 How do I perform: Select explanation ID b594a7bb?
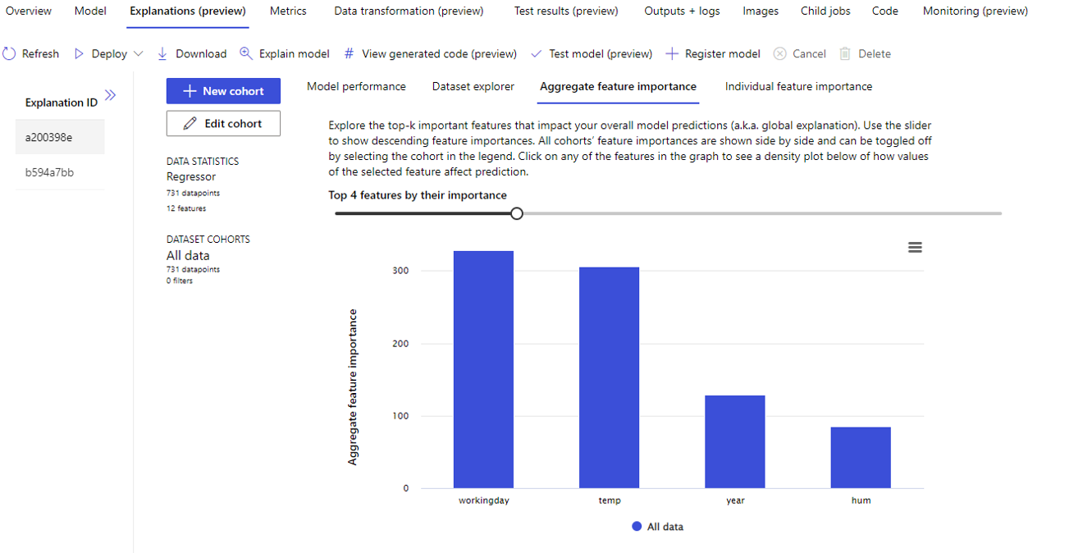pos(60,172)
